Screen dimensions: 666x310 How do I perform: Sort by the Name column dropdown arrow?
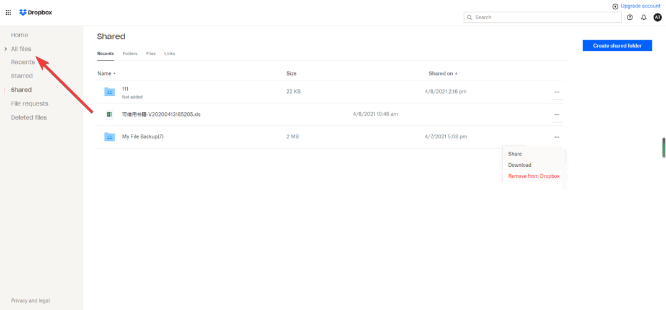point(114,73)
